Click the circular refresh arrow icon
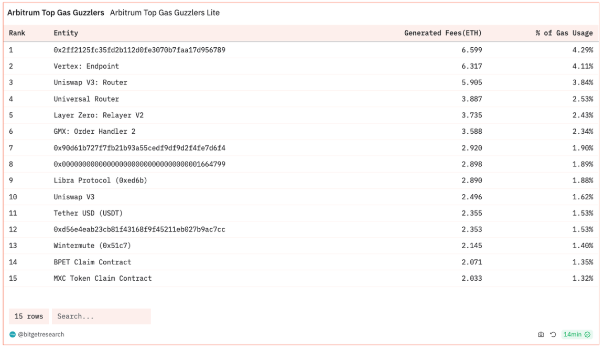604x351 pixels. (x=553, y=335)
